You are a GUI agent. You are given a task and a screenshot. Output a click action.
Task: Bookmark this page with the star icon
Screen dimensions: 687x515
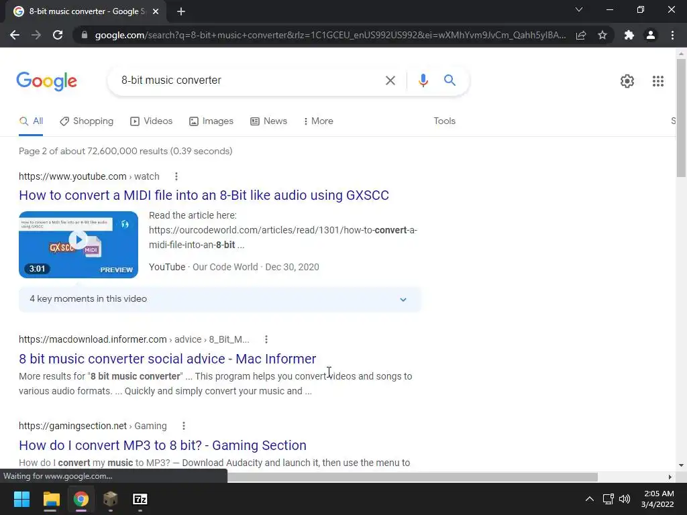(x=602, y=35)
